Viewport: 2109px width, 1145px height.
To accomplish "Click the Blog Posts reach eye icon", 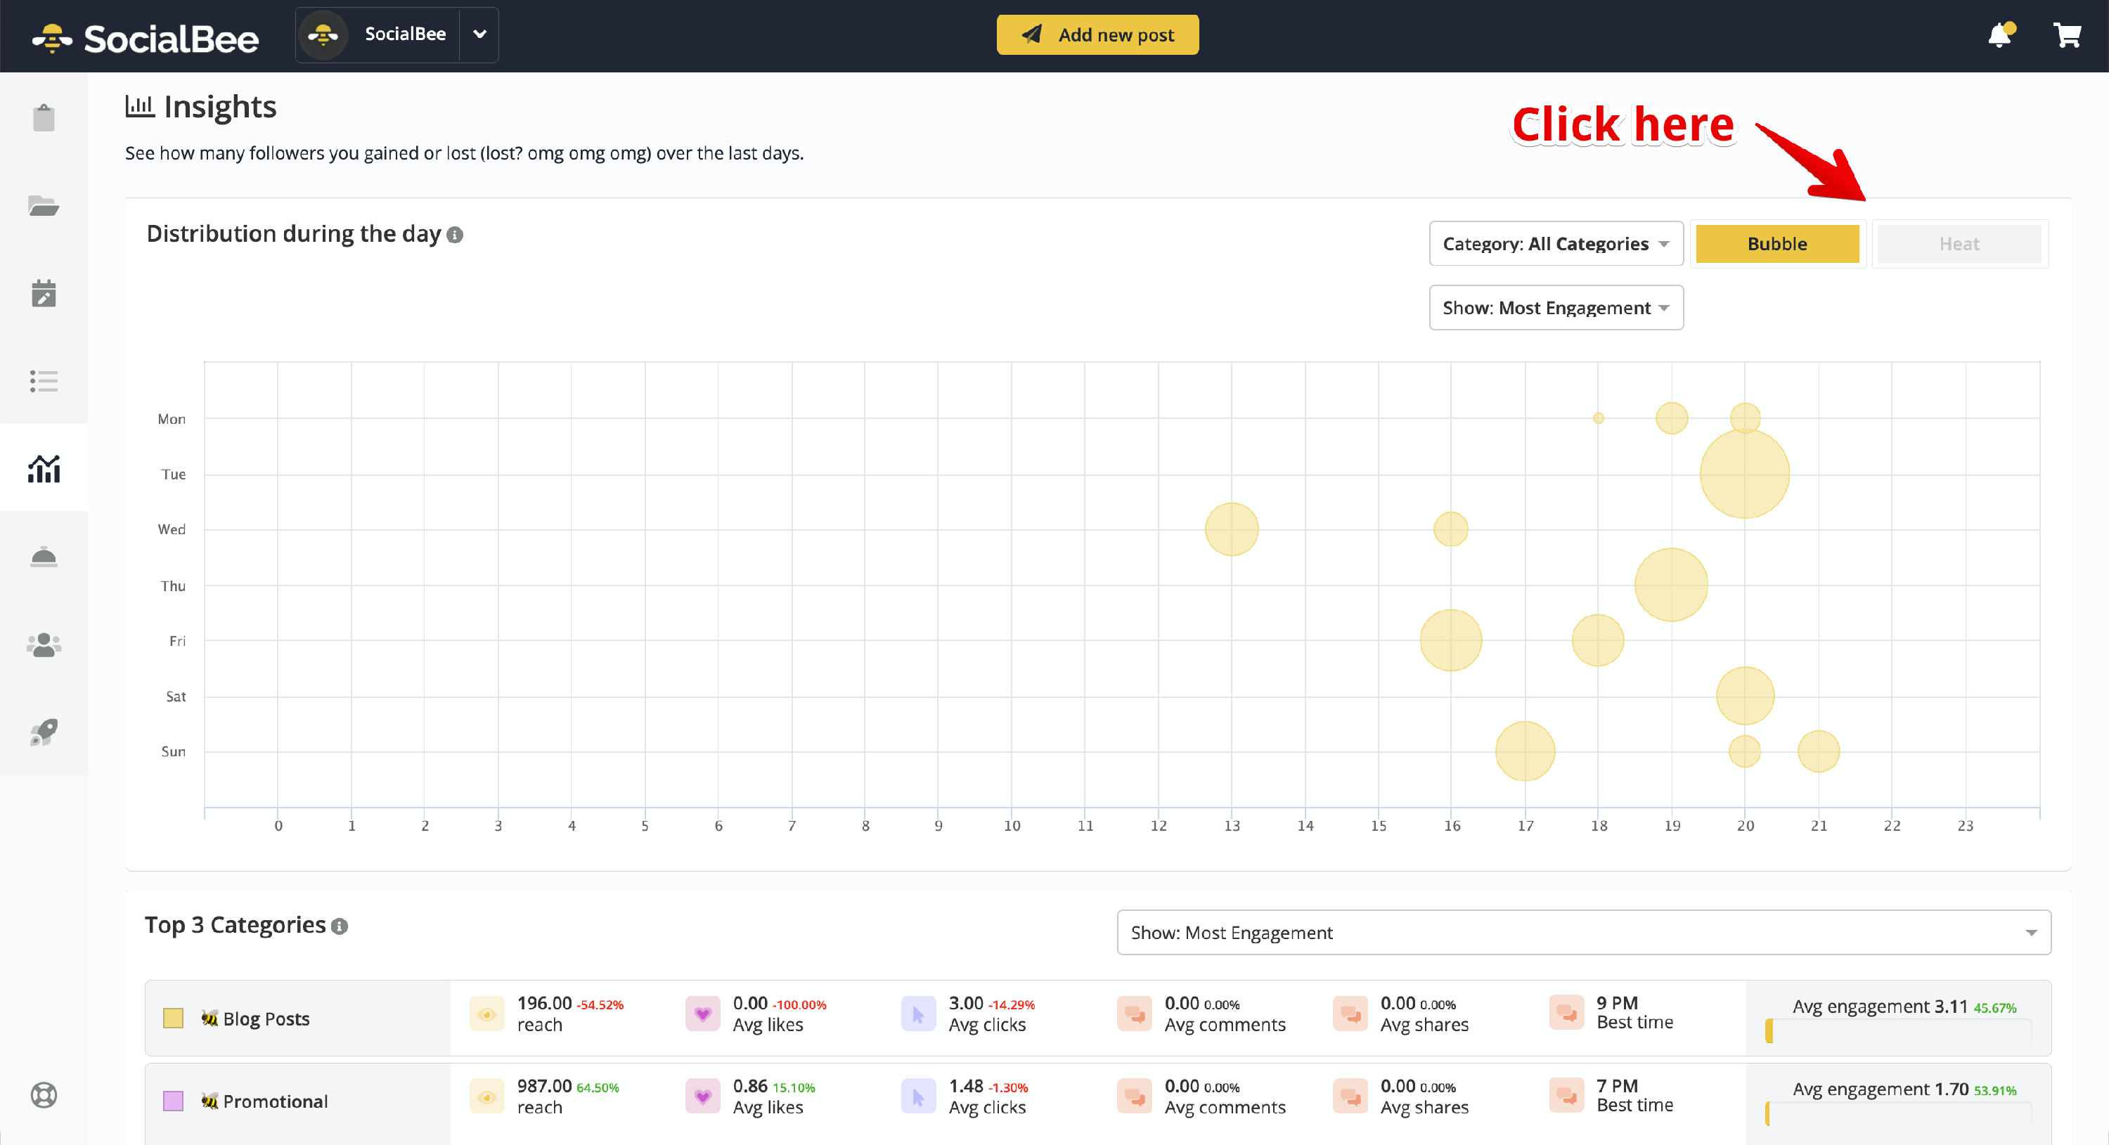I will tap(486, 1014).
